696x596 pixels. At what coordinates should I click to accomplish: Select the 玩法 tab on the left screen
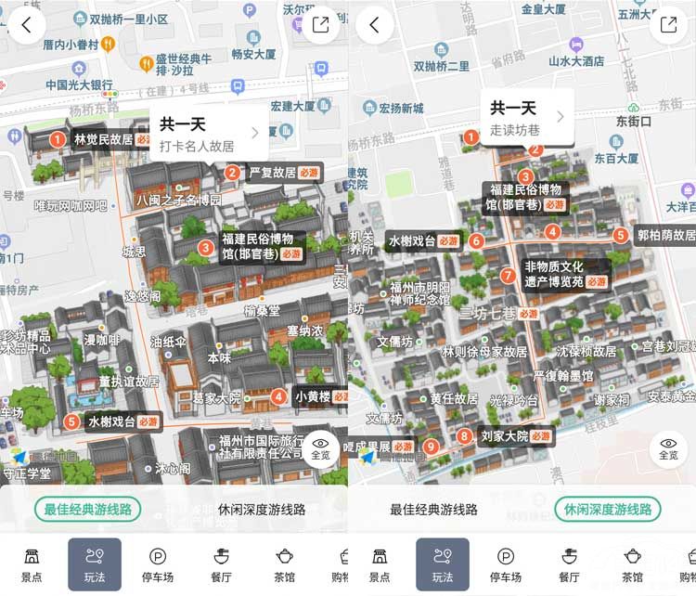click(95, 564)
